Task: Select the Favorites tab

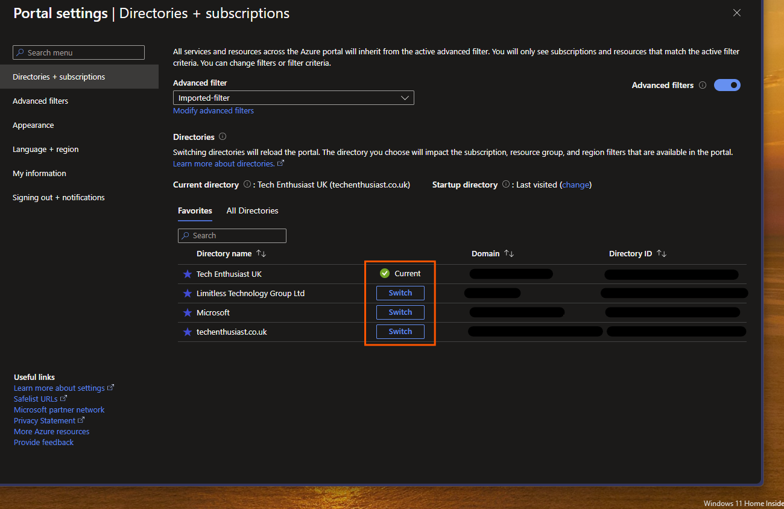Action: 195,211
